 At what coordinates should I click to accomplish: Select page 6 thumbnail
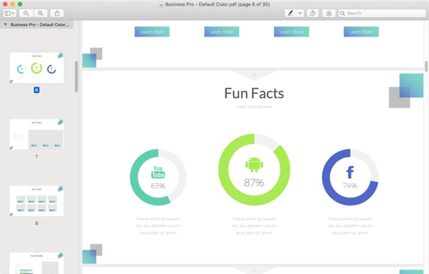pos(37,68)
